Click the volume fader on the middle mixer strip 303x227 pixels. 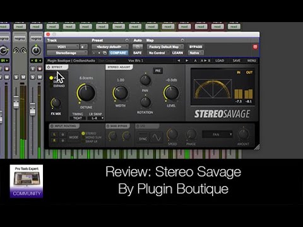(16, 102)
